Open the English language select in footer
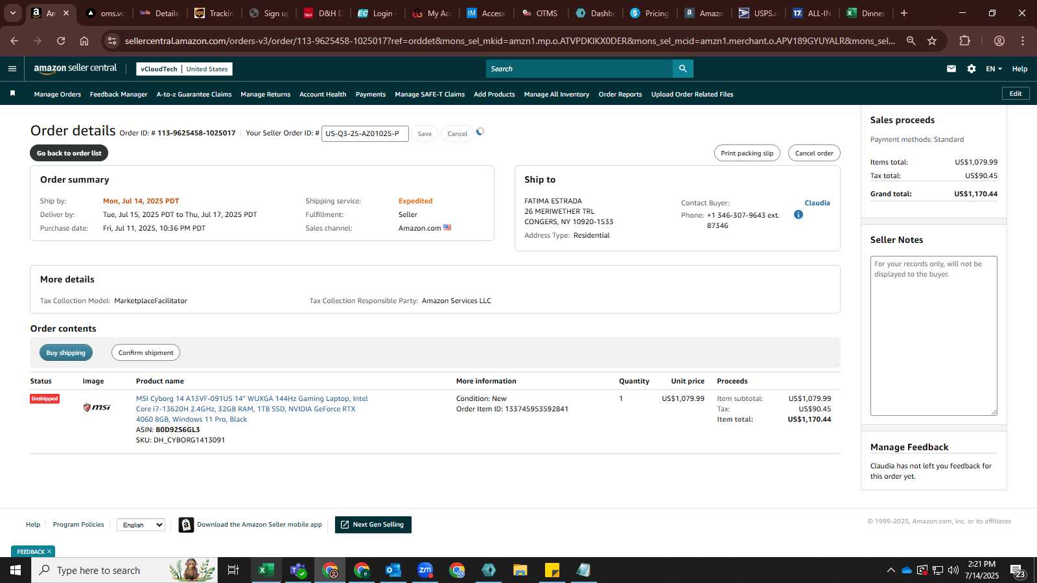This screenshot has width=1037, height=583. click(x=141, y=525)
